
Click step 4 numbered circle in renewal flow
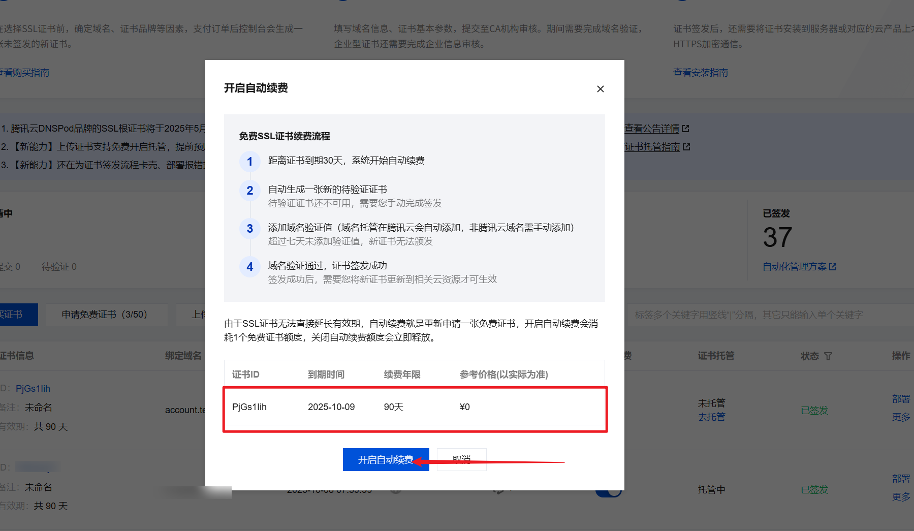point(249,267)
